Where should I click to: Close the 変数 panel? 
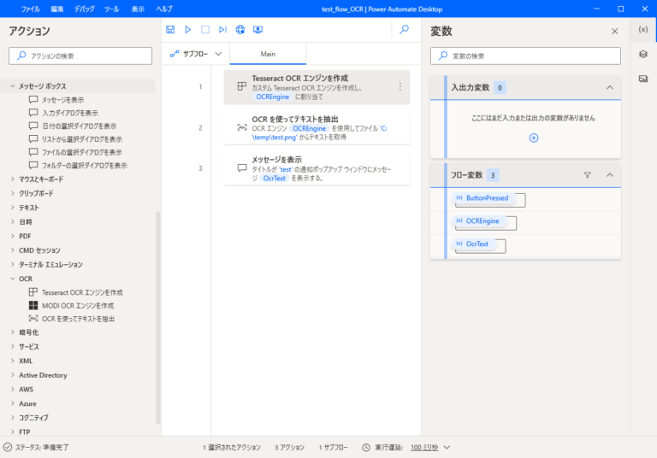click(x=615, y=32)
